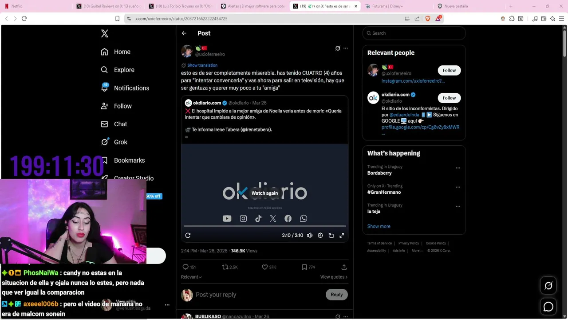Image resolution: width=568 pixels, height=320 pixels.
Task: Open okdiario.com quoted post author name
Action: (x=207, y=103)
